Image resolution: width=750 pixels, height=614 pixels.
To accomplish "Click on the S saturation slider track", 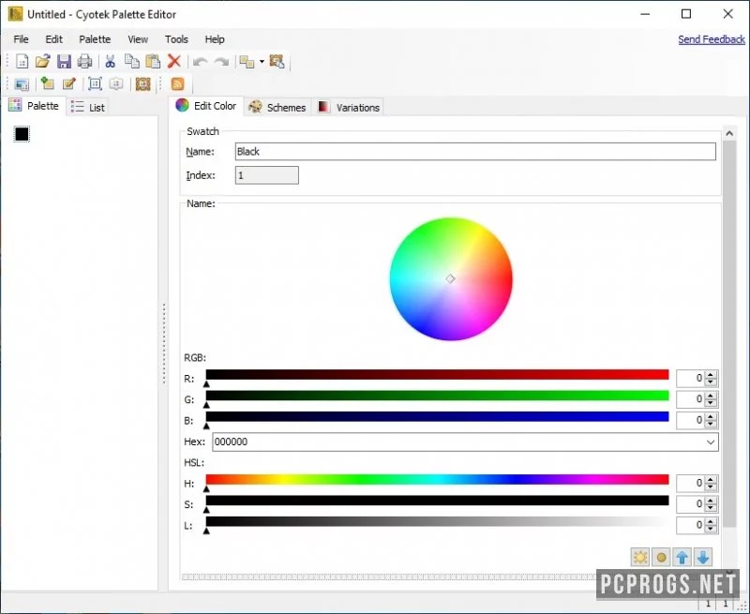I will click(x=437, y=501).
